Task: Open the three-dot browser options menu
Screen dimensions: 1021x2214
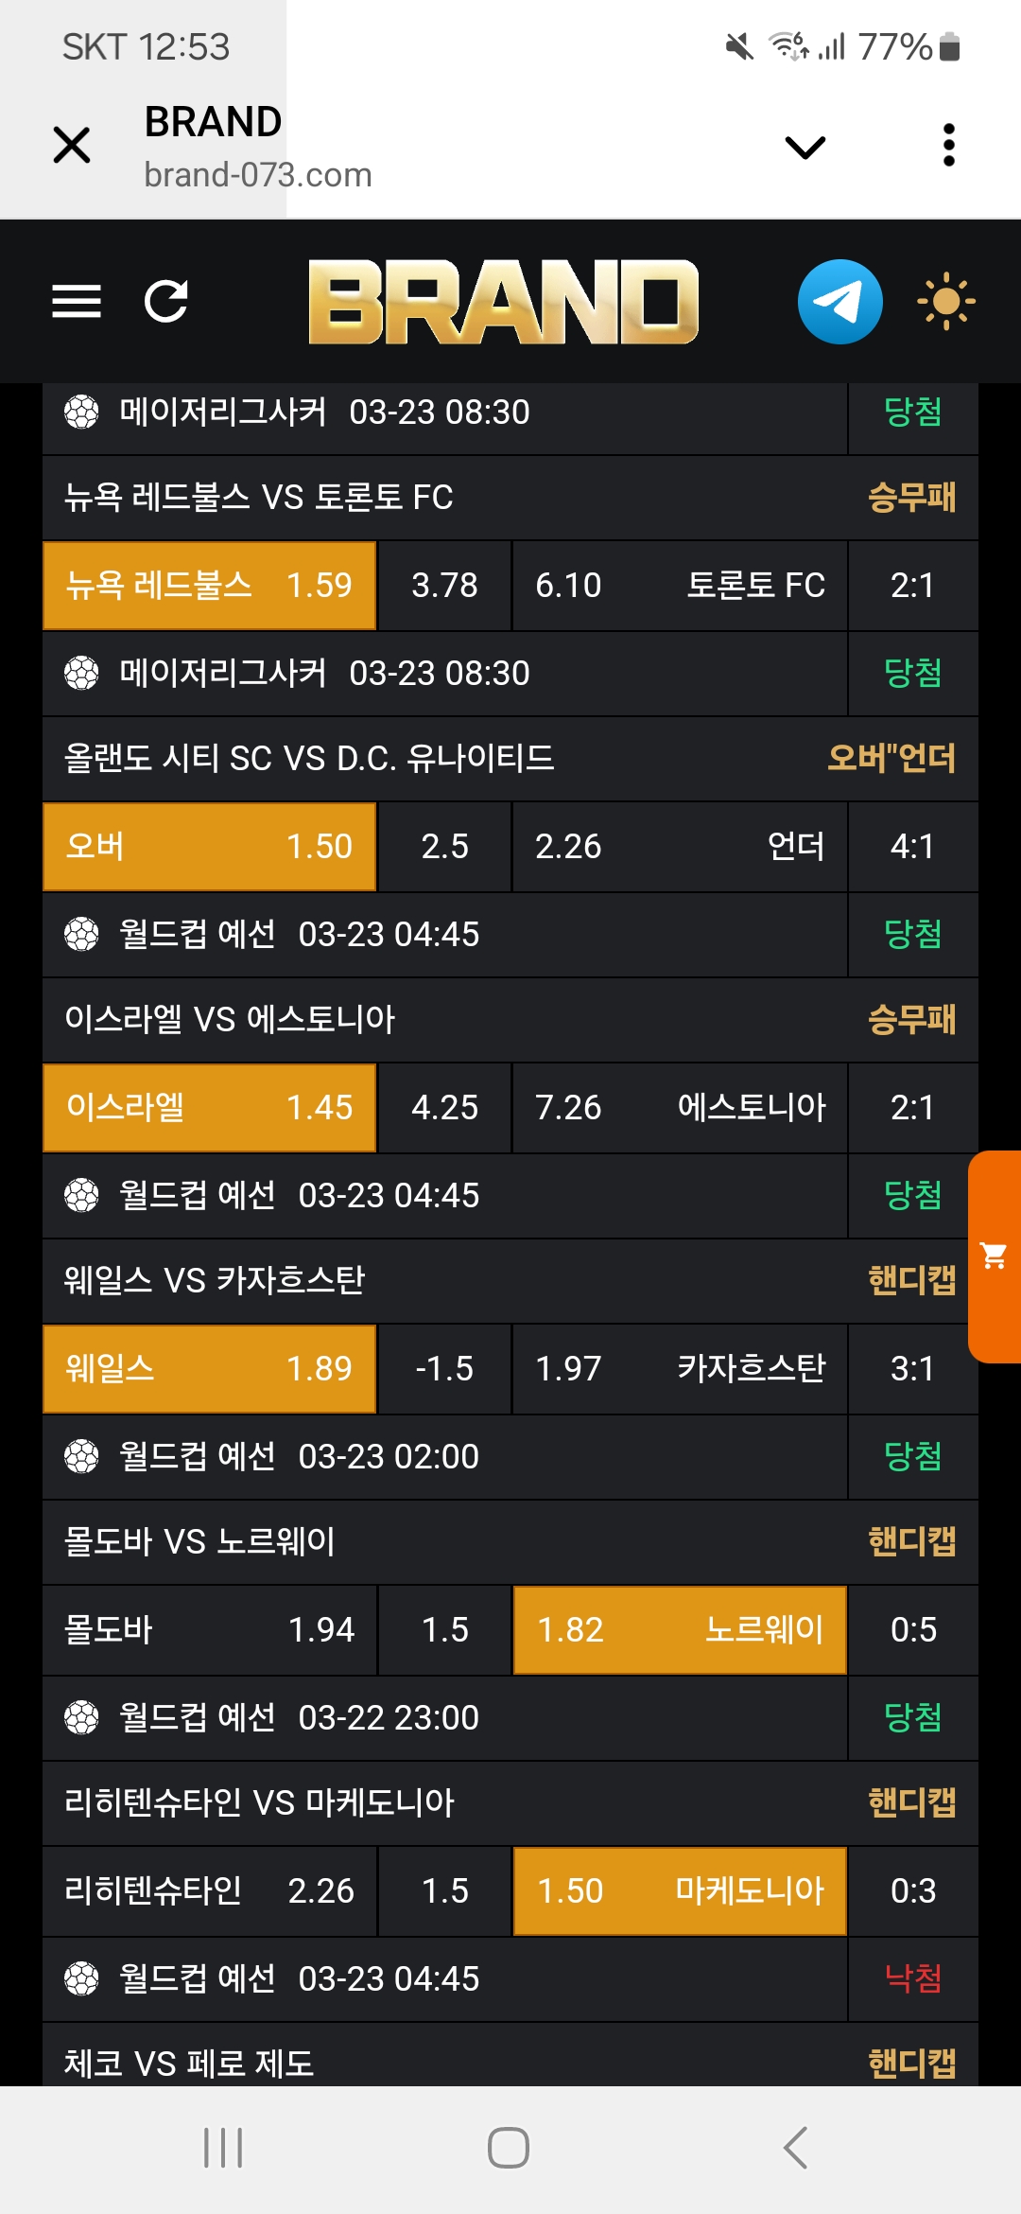Action: coord(949,146)
